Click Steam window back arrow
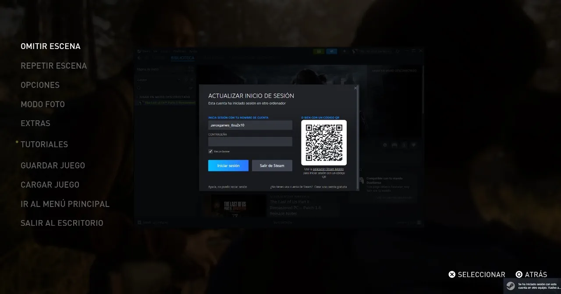Screen dimensions: 561x294 coord(139,58)
